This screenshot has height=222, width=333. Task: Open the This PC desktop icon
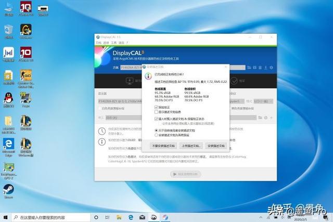pyautogui.click(x=9, y=9)
